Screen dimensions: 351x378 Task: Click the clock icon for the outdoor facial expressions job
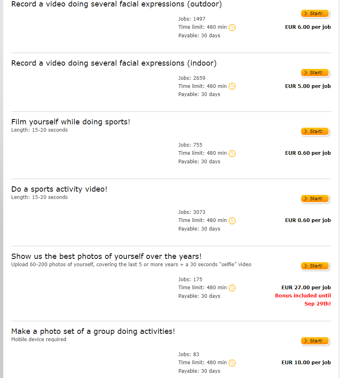[232, 28]
